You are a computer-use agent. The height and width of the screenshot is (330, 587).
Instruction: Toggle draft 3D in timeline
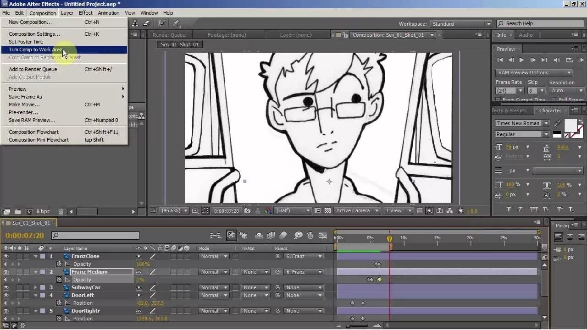(244, 236)
